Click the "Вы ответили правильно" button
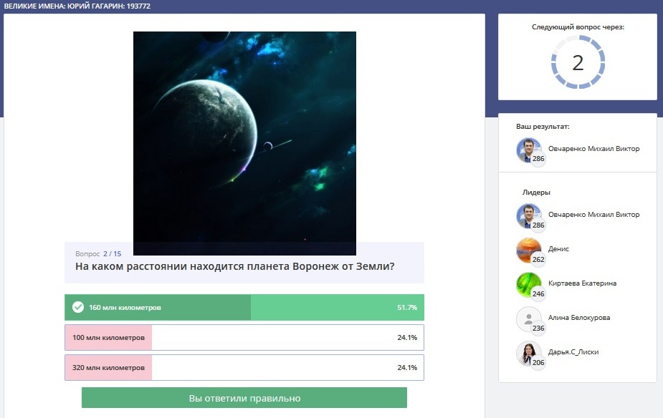 [x=244, y=398]
